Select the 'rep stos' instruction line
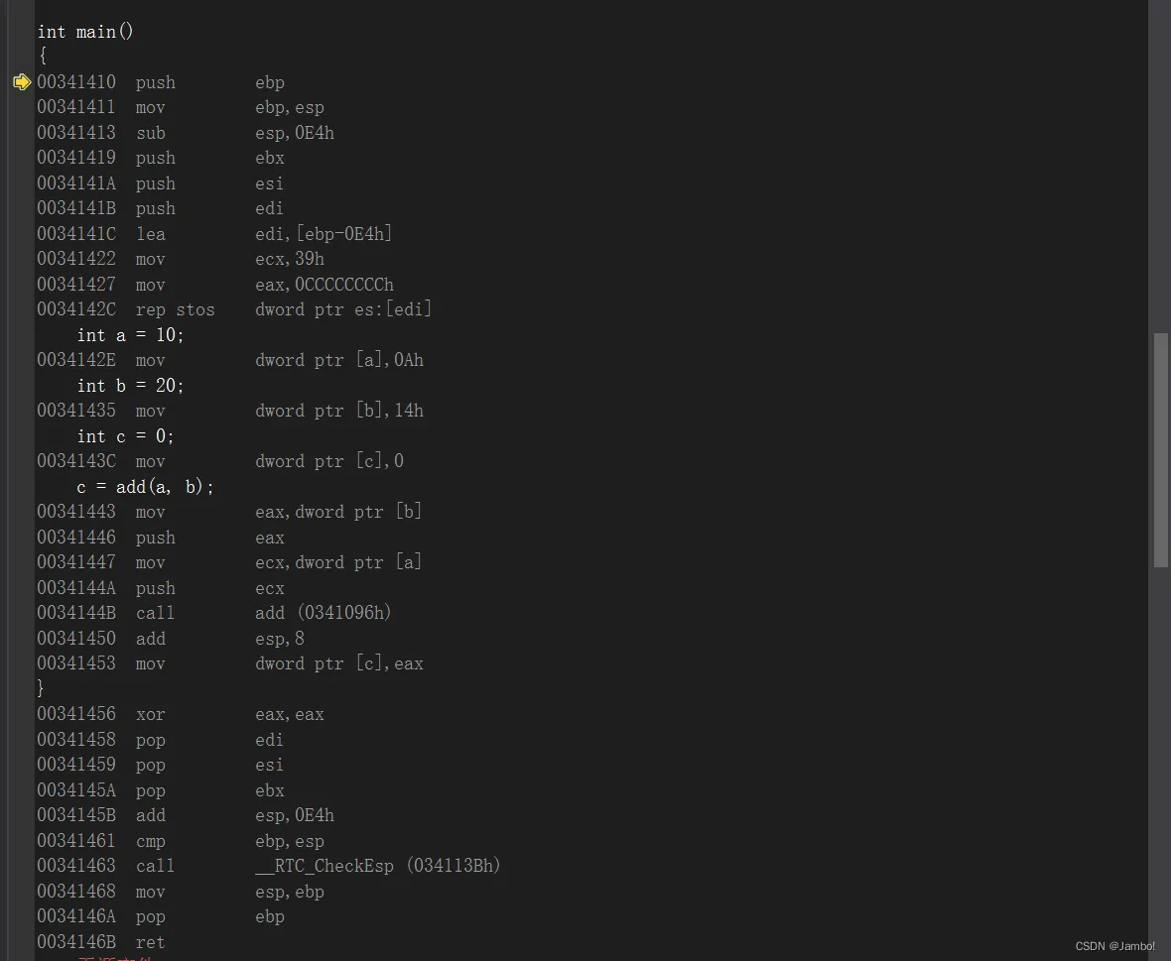This screenshot has height=961, width=1171. 234,308
